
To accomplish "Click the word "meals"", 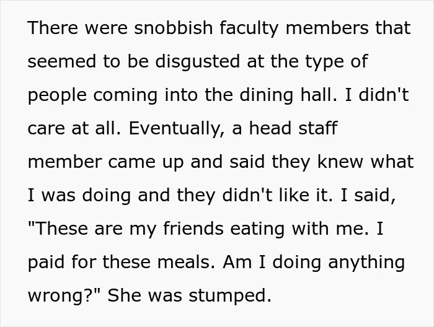I will point(185,262).
